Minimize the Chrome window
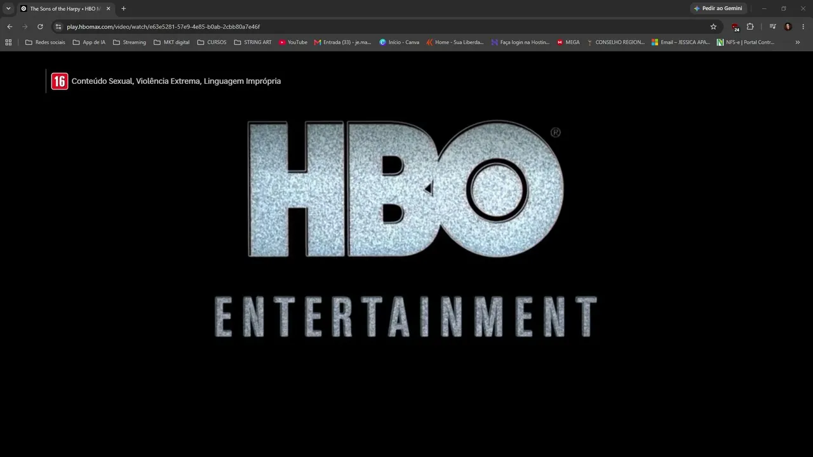 pos(764,9)
